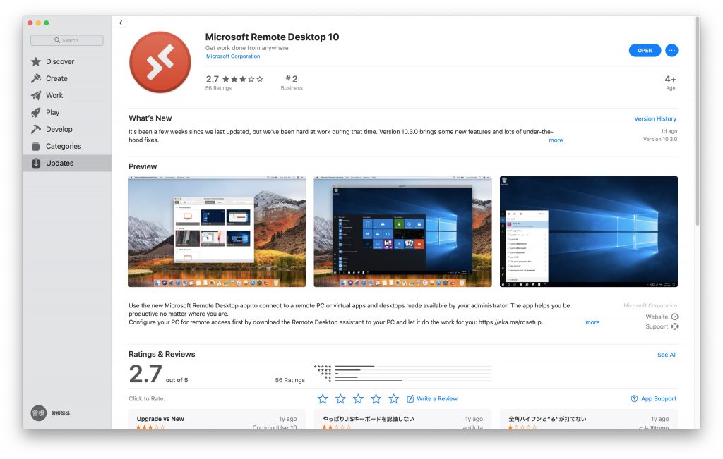Click the 2.7 out of 5 rating summary
This screenshot has height=459, width=723.
tap(159, 374)
